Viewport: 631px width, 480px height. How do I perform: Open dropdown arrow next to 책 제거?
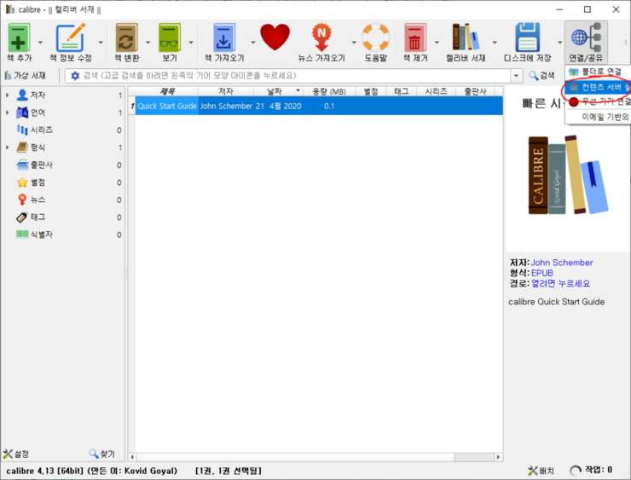437,42
